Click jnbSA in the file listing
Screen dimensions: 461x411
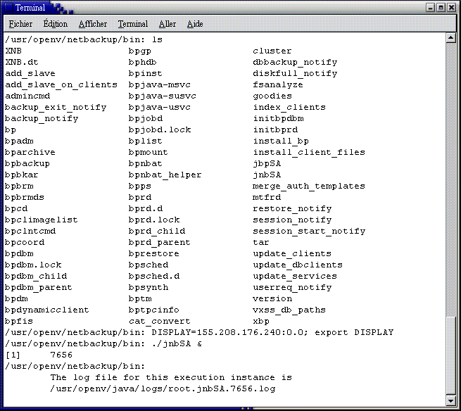267,175
